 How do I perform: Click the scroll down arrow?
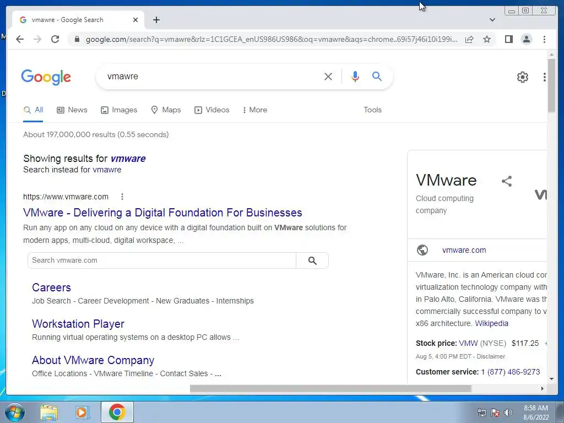551,379
